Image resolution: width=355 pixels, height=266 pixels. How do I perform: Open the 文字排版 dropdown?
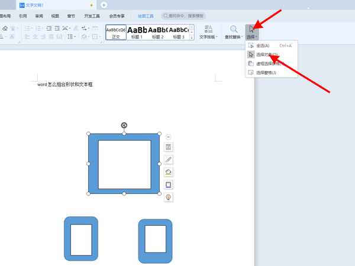coord(208,32)
